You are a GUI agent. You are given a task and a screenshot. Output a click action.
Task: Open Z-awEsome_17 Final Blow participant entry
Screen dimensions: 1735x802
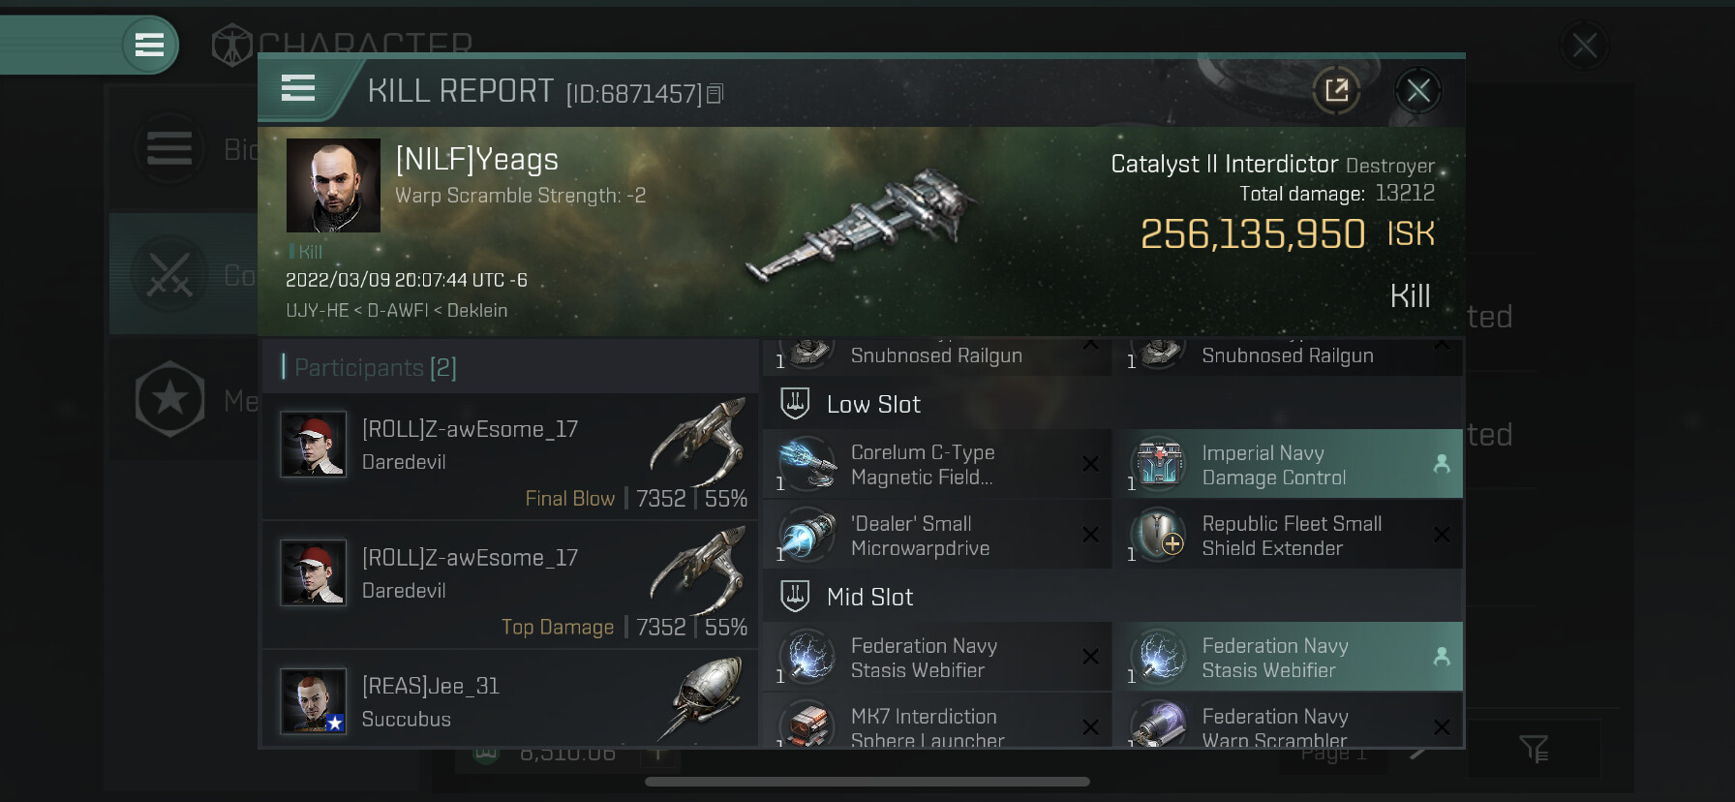coord(510,456)
